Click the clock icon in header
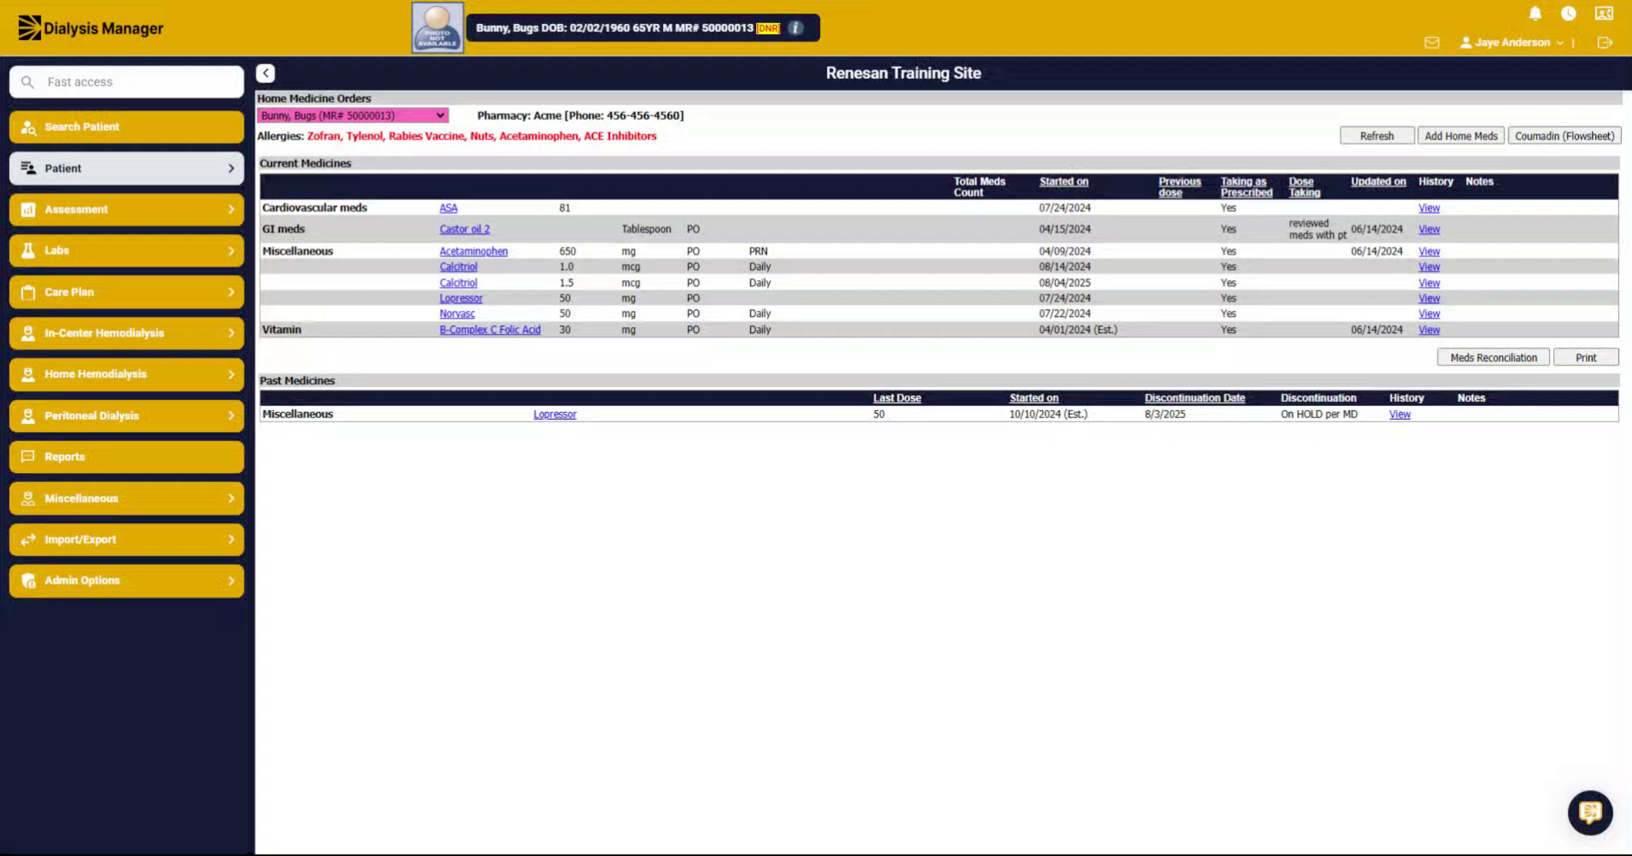This screenshot has height=856, width=1632. coord(1568,14)
